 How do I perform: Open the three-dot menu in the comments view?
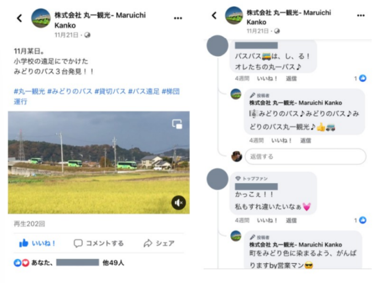coord(361,16)
